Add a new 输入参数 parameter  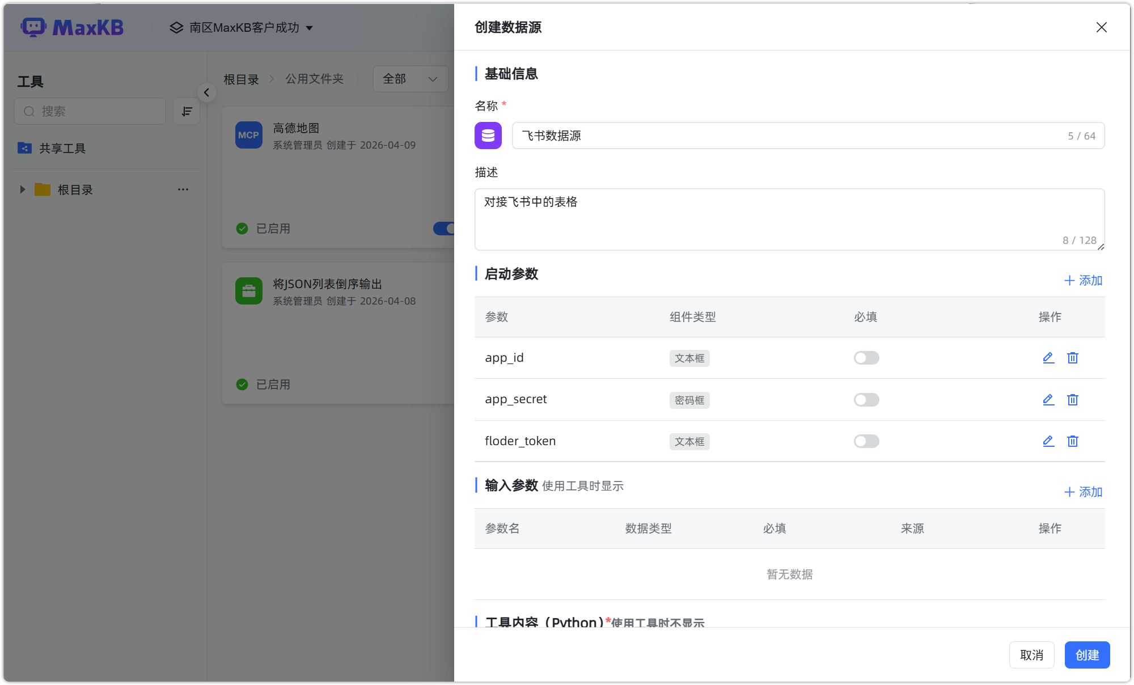(1083, 492)
